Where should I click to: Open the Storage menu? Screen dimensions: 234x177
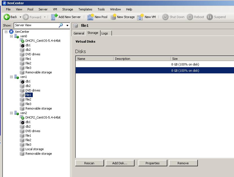(x=68, y=9)
